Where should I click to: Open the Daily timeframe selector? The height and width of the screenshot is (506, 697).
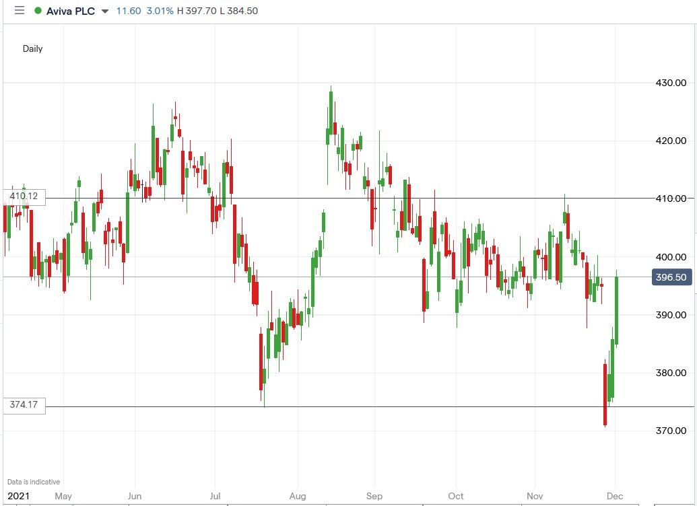click(32, 48)
